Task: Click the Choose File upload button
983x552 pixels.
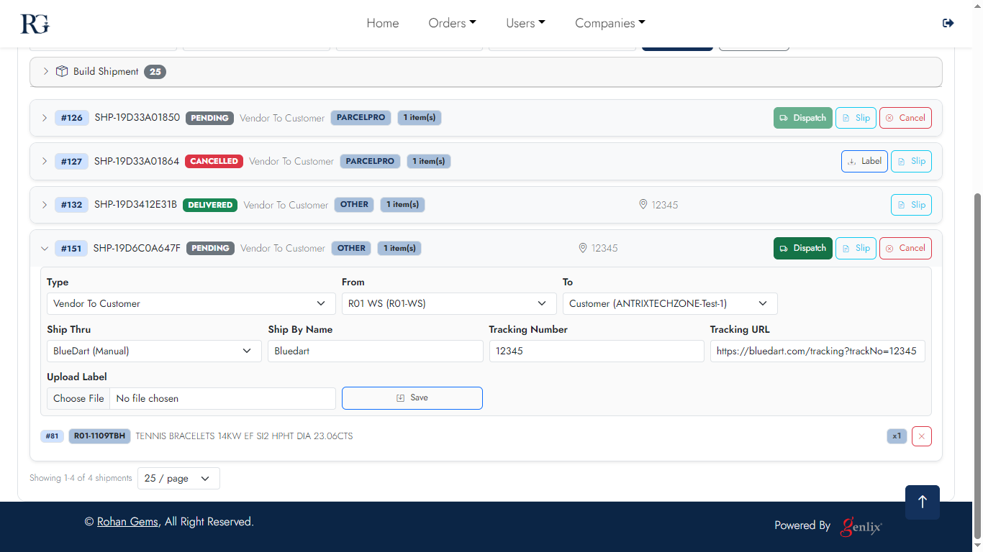Action: coord(78,398)
